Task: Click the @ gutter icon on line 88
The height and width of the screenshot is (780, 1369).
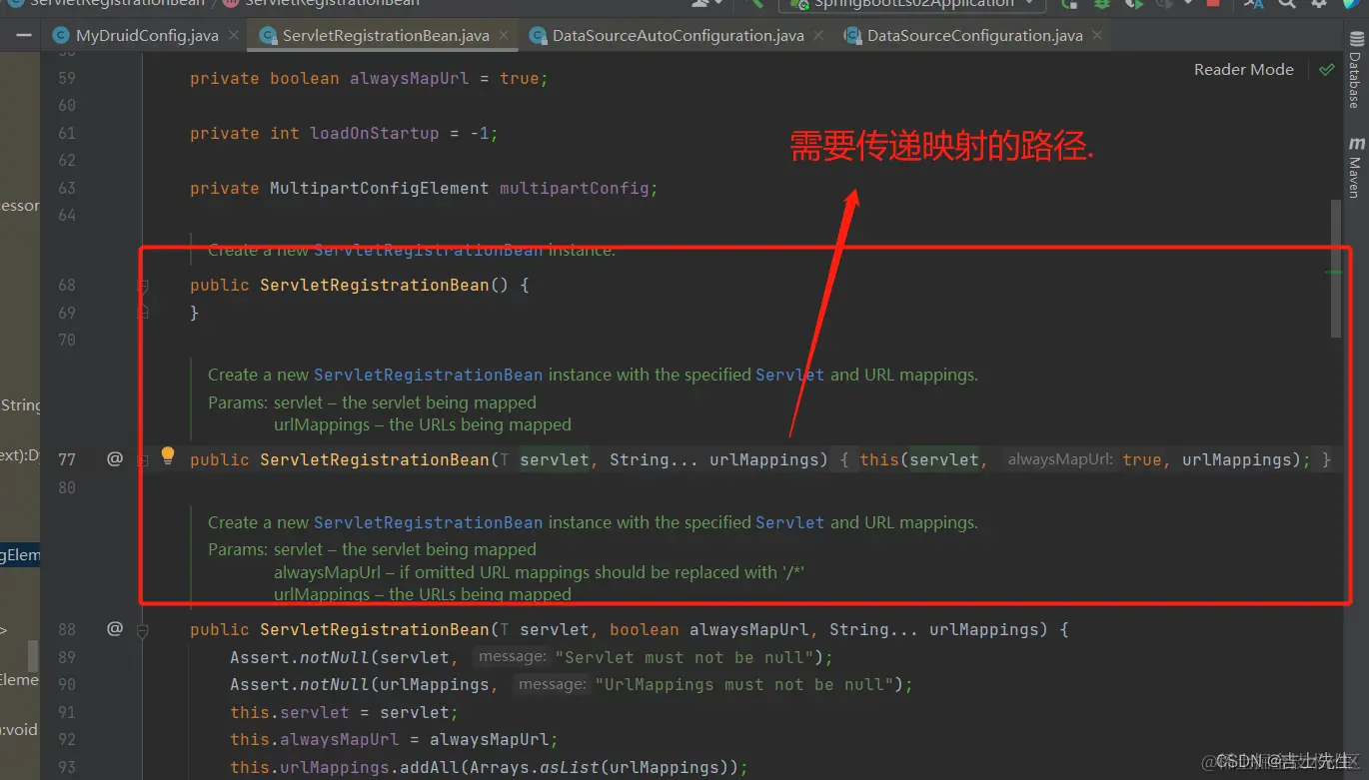Action: (115, 629)
